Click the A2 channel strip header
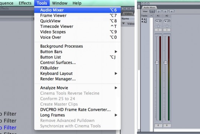200x134 pixels. 167,16
